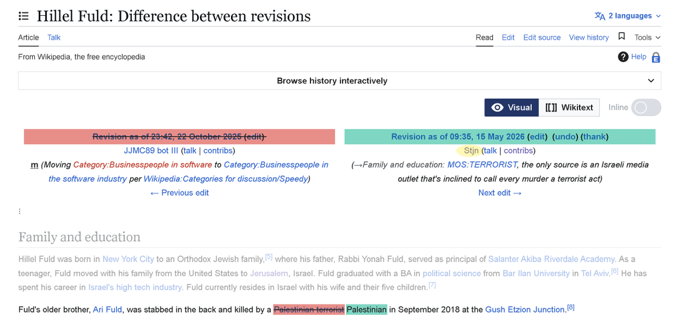Select the Article tab
Viewport: 676px width, 317px height.
(29, 37)
